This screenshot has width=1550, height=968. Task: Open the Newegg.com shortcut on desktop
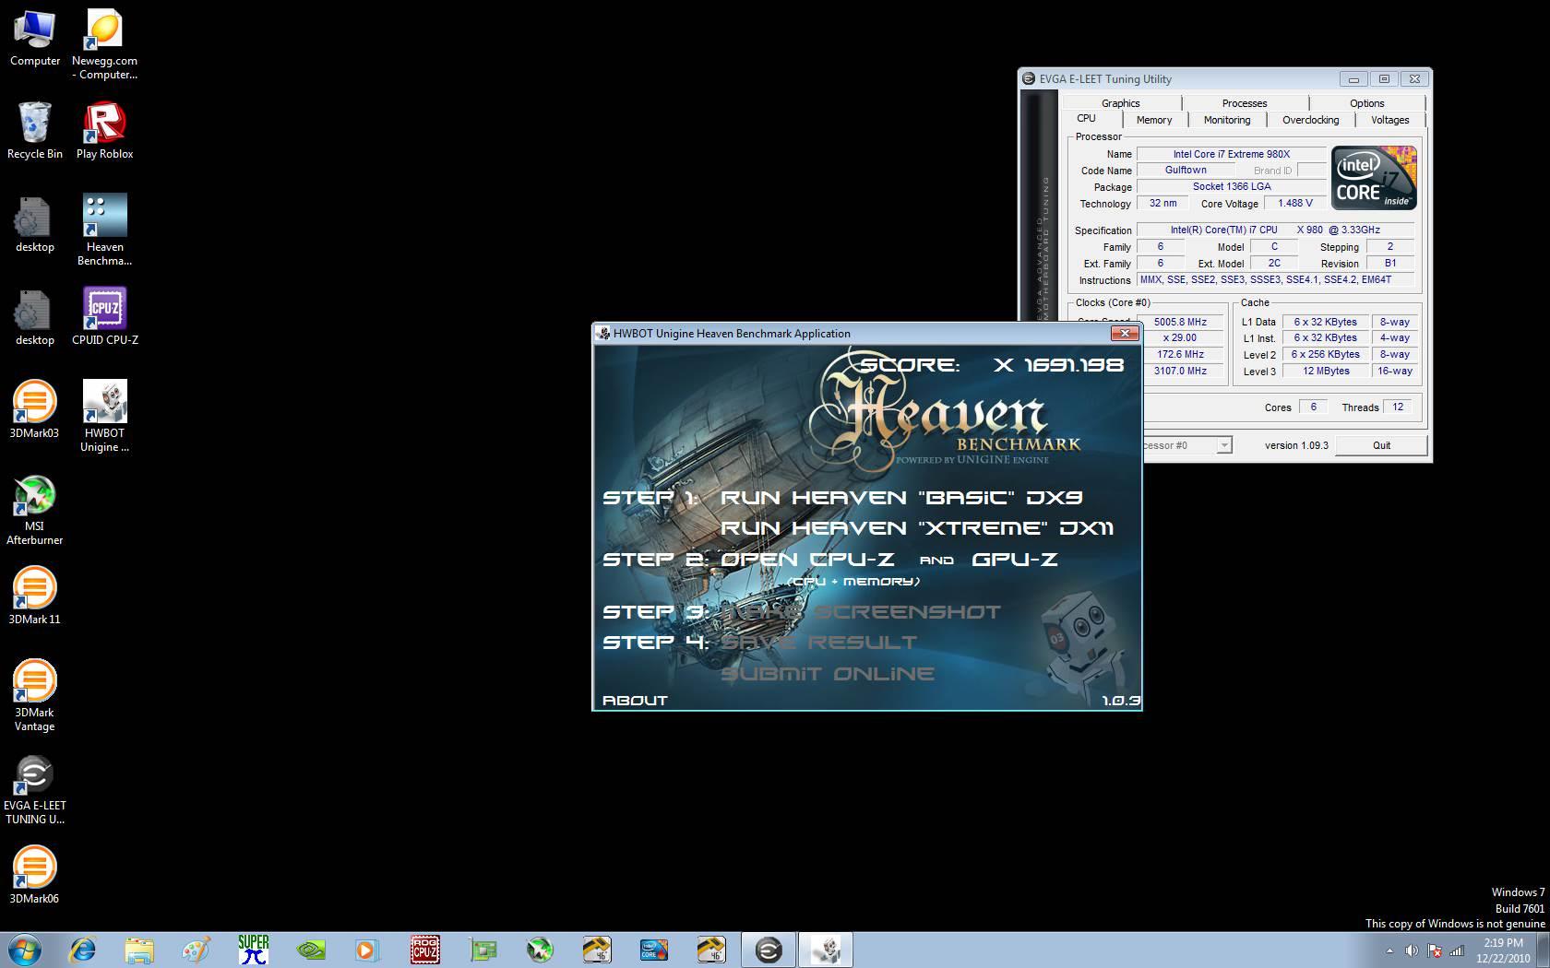(104, 45)
